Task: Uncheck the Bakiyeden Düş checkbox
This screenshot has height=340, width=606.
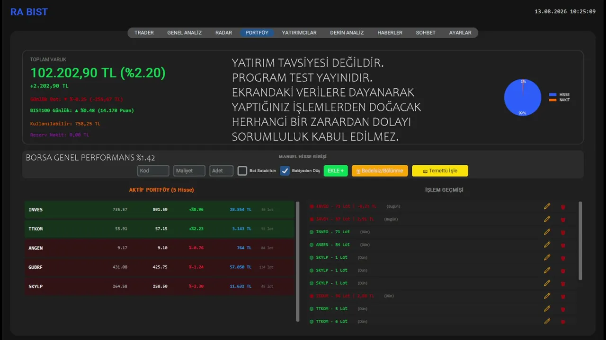Action: 285,171
